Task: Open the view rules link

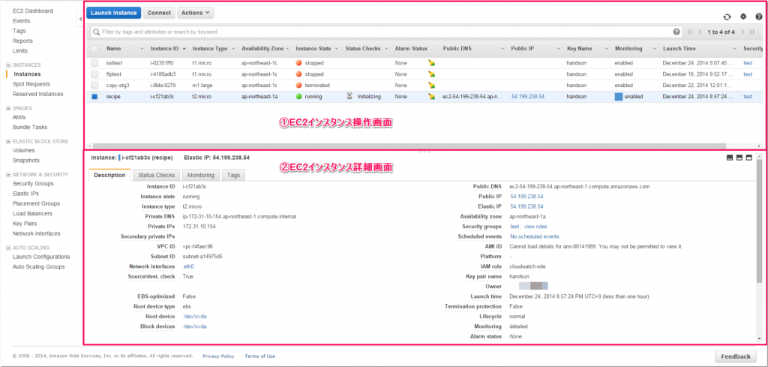Action: (x=535, y=227)
